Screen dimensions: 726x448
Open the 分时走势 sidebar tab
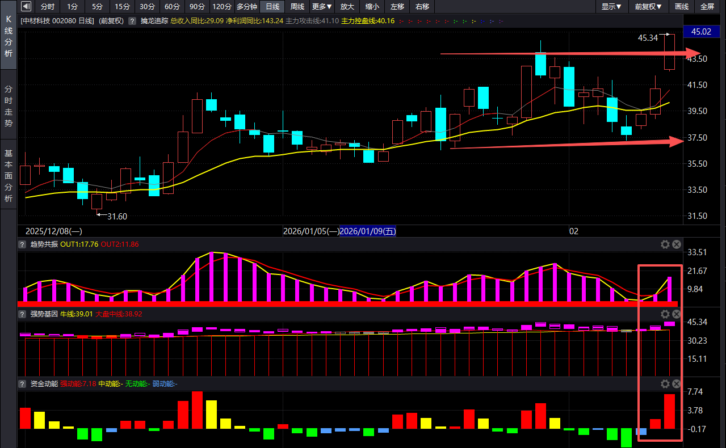8,106
